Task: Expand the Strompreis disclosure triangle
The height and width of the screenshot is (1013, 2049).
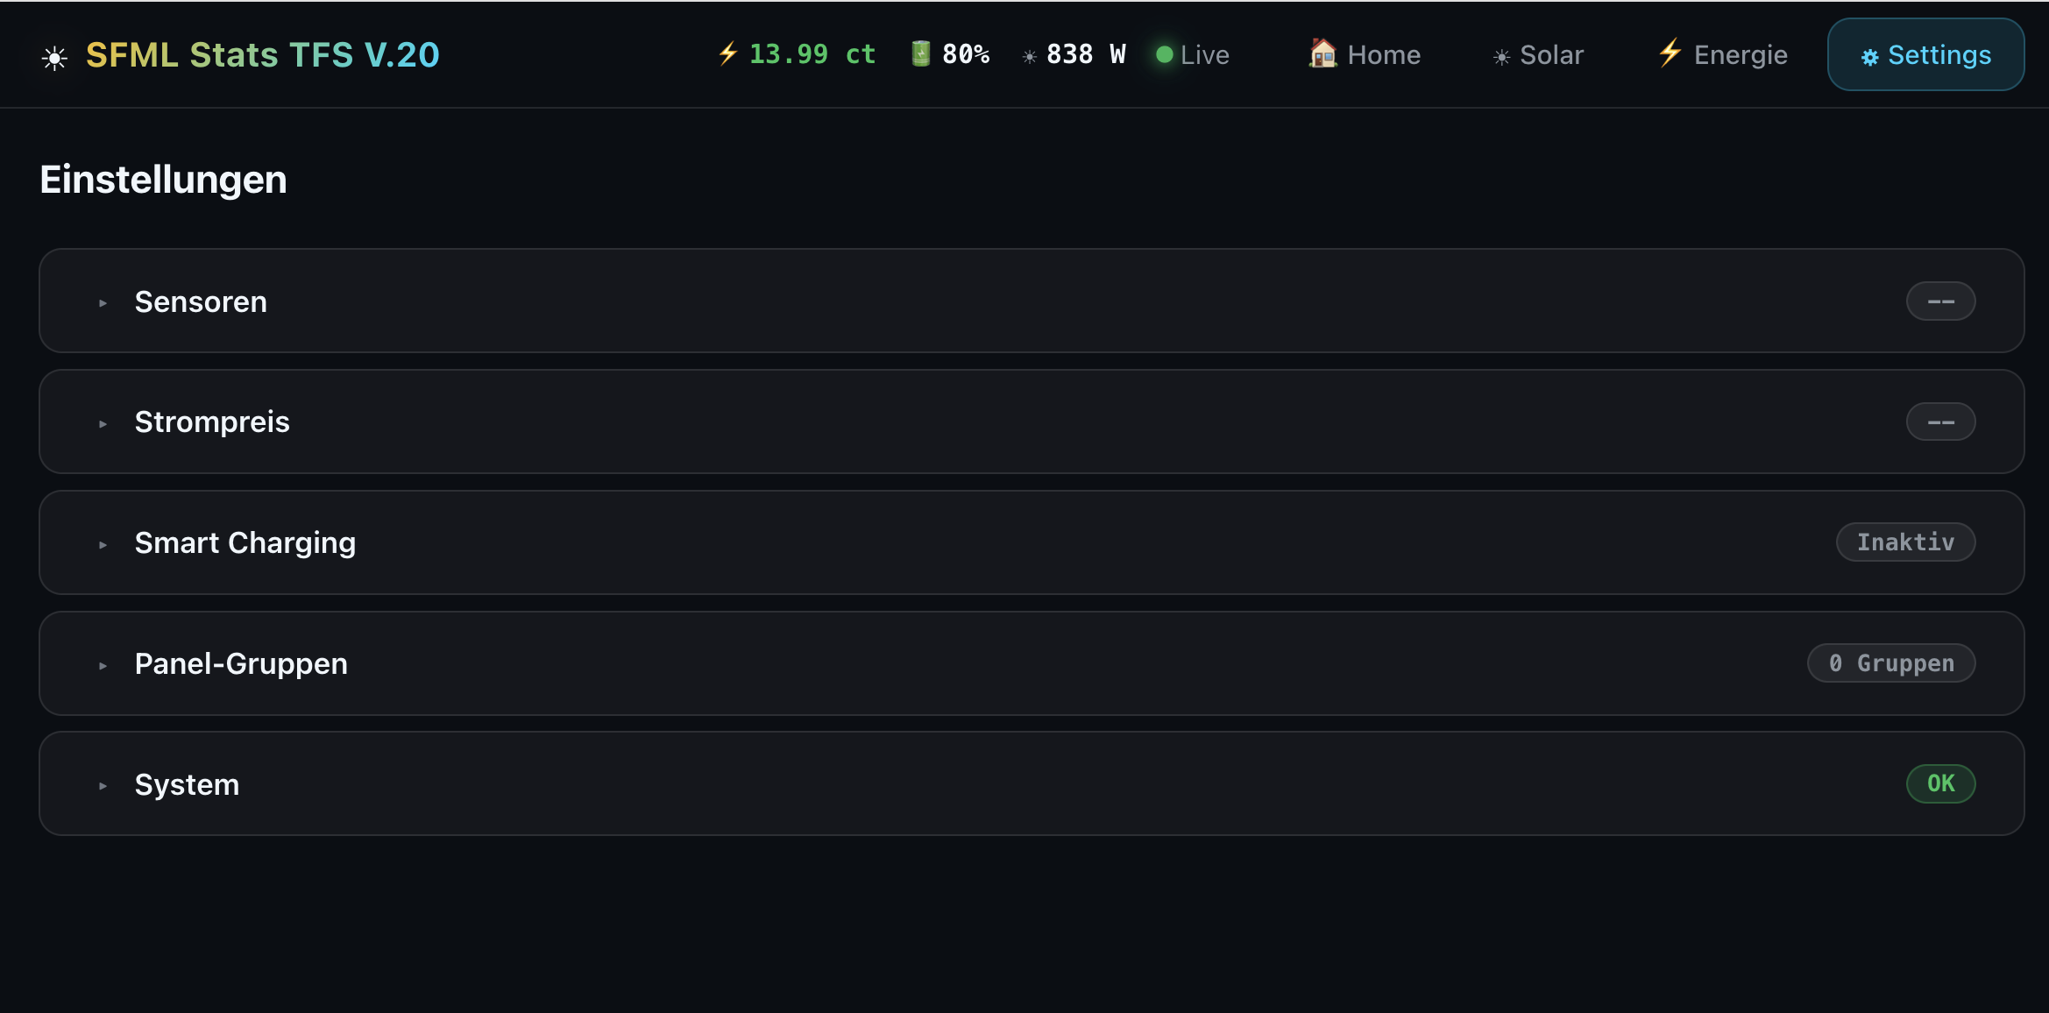Action: pyautogui.click(x=103, y=424)
